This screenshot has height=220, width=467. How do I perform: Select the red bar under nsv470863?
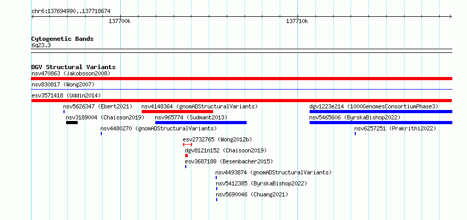[241, 79]
